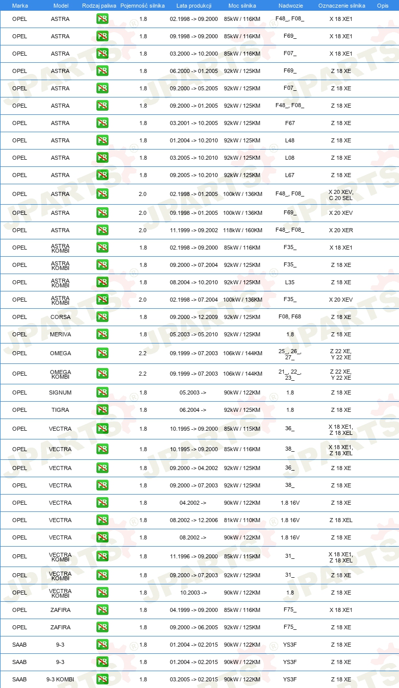Click the CORSA model cell
The width and height of the screenshot is (399, 688).
pos(60,317)
